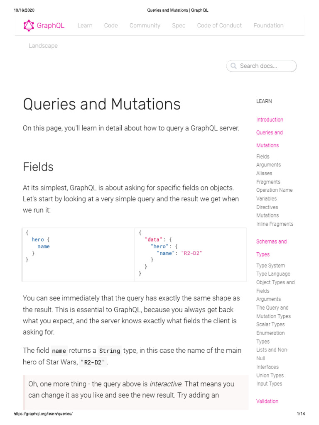Navigate to Directives section

coord(267,207)
